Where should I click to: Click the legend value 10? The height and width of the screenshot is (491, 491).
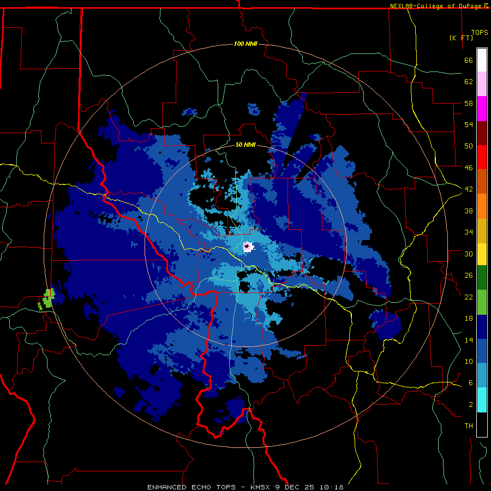pos(469,361)
